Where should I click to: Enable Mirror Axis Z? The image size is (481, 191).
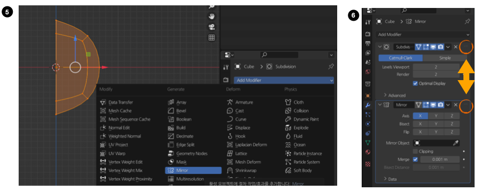coord(452,116)
